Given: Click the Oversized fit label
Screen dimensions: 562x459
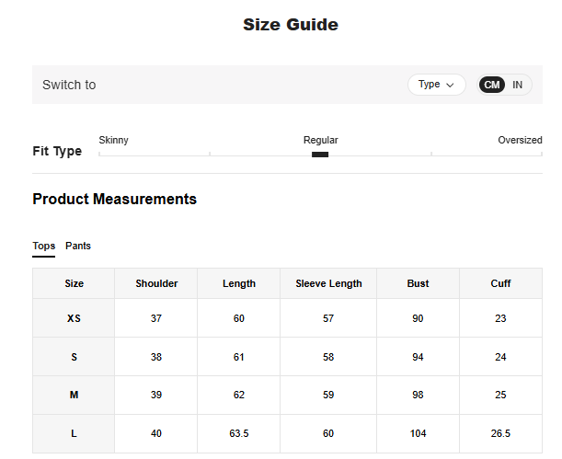Looking at the screenshot, I should coord(520,140).
